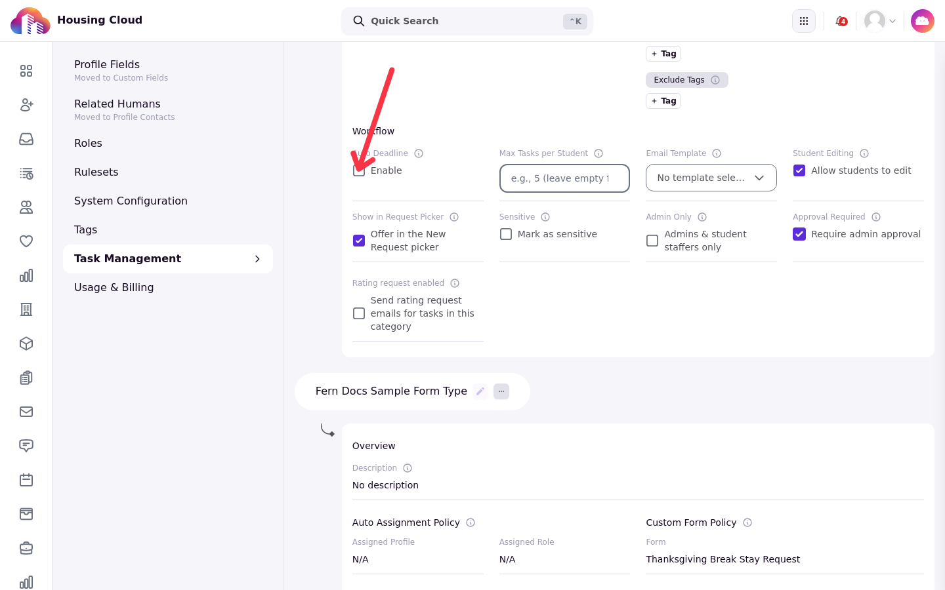945x590 pixels.
Task: Click the Housing Cloud logo
Action: point(30,21)
